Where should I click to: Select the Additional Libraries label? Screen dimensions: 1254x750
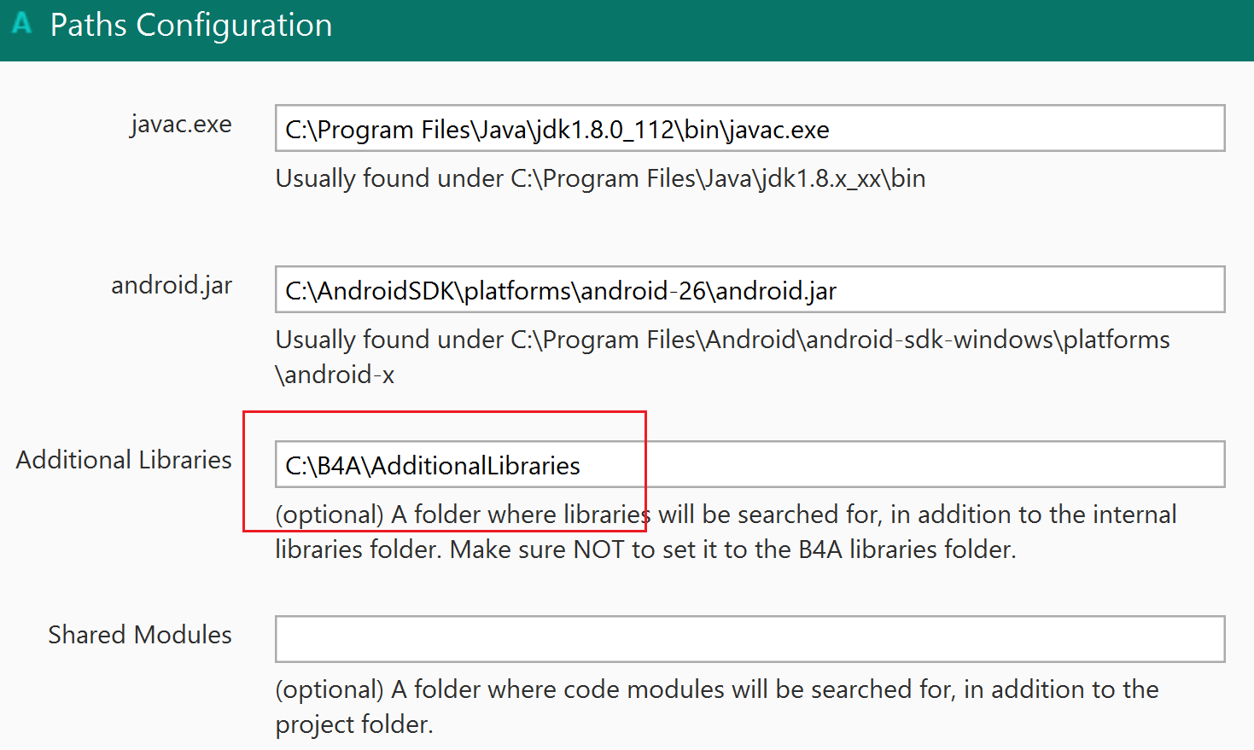[x=124, y=460]
